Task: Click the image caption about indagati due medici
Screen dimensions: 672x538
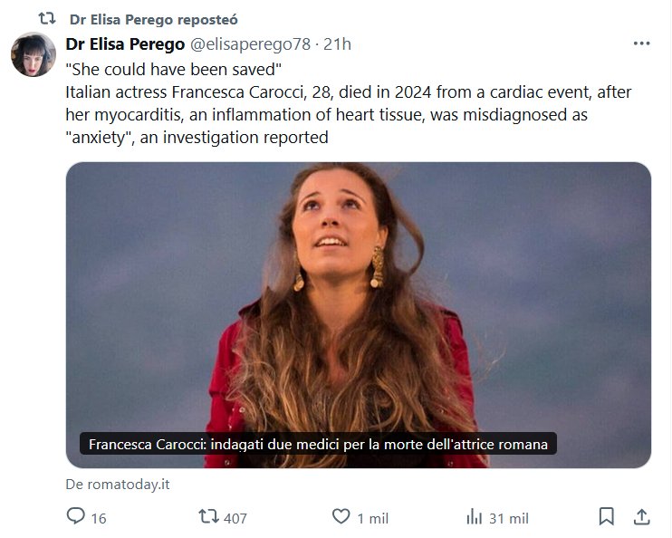Action: point(318,445)
